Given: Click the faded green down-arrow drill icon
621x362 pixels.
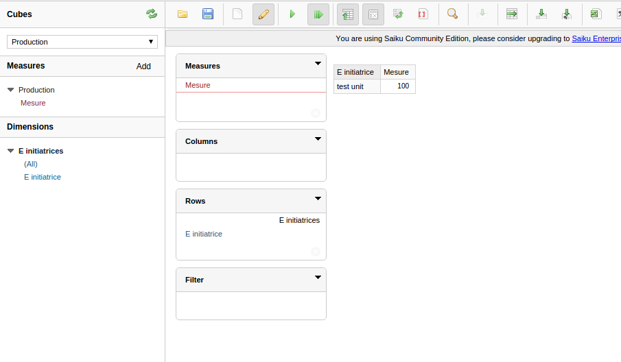Looking at the screenshot, I should [x=482, y=14].
